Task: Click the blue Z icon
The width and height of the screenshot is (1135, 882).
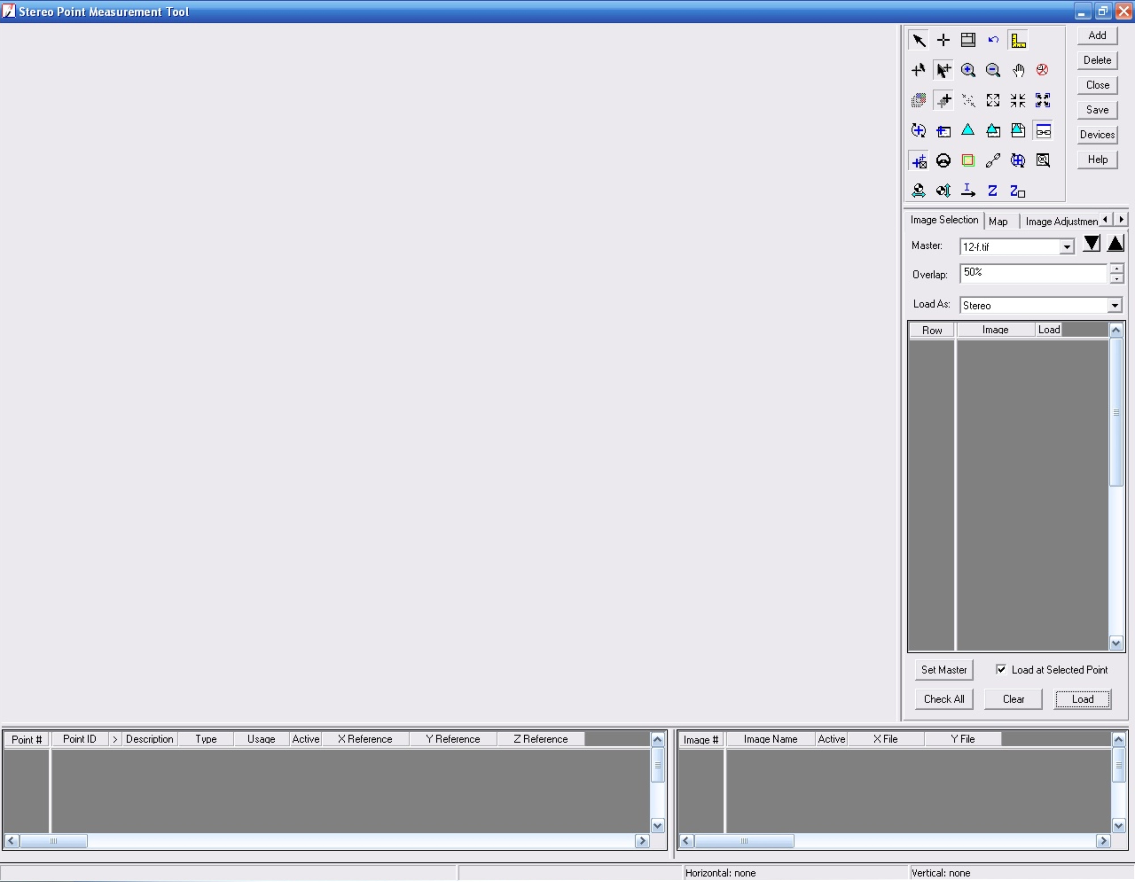Action: pyautogui.click(x=992, y=191)
